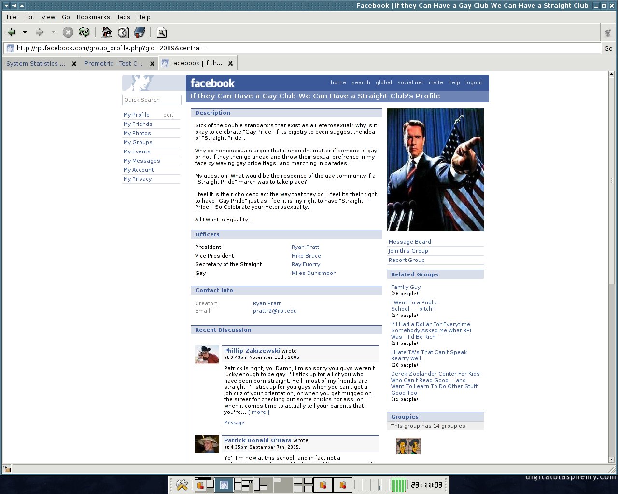Open the History clock icon

pyautogui.click(x=124, y=32)
